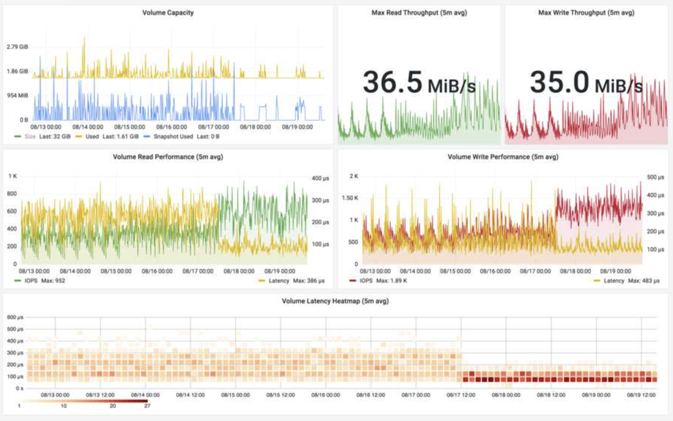Click 'Last: 32 GiB' legend value
This screenshot has width=673, height=421.
pos(55,137)
